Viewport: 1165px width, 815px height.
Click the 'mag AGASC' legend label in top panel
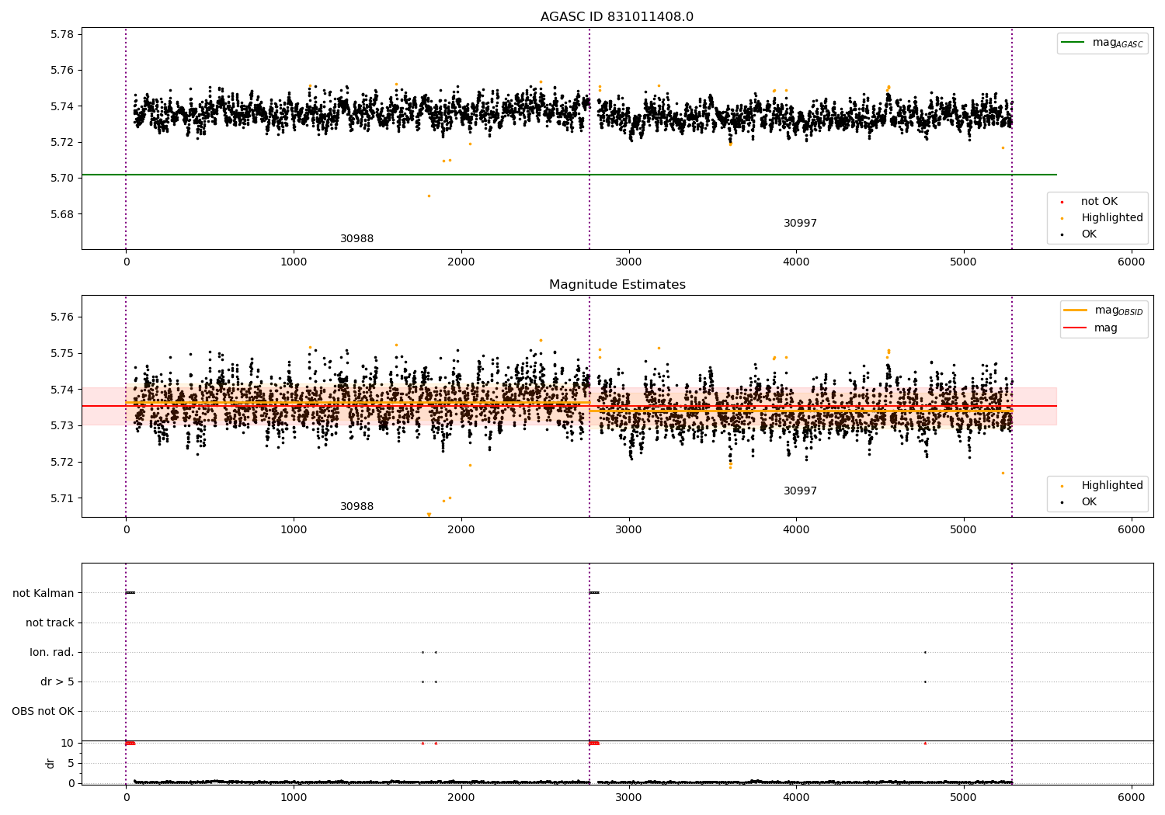pyautogui.click(x=1118, y=43)
